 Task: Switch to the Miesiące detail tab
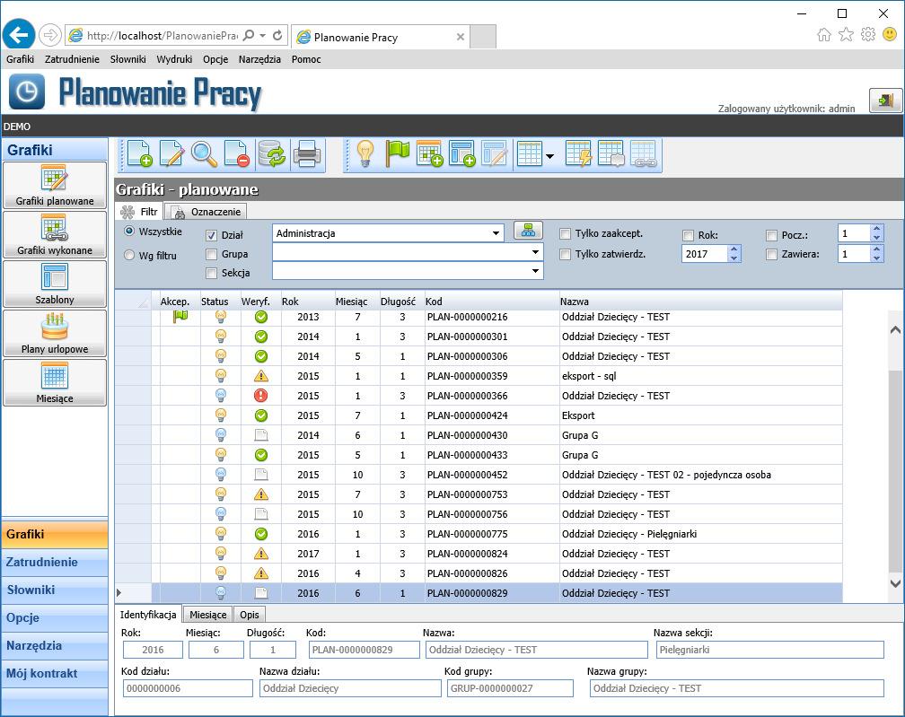coord(207,615)
